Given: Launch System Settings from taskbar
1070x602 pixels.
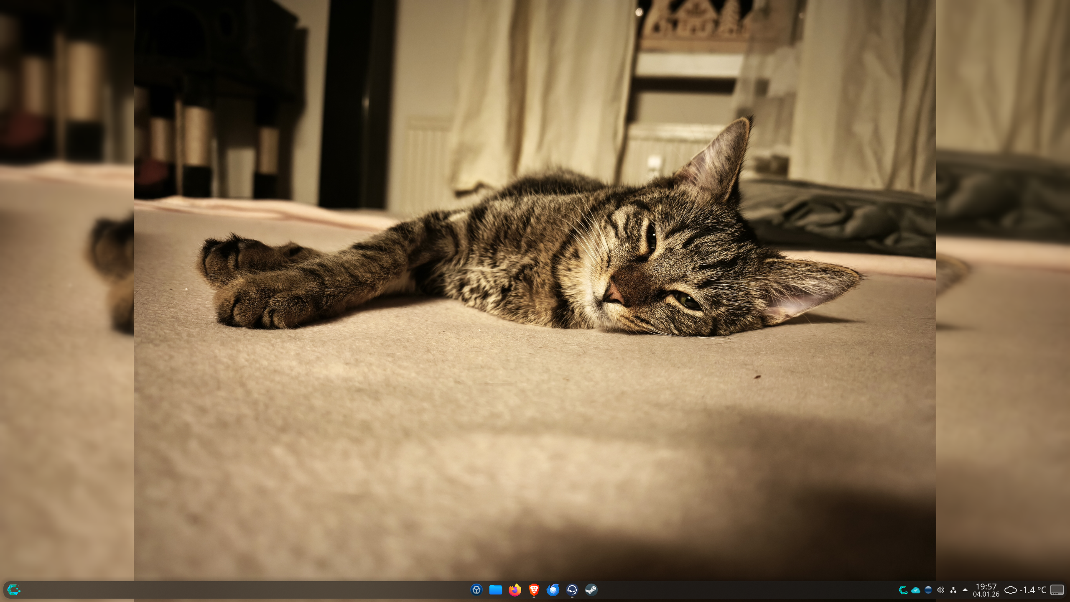Looking at the screenshot, I should [476, 590].
